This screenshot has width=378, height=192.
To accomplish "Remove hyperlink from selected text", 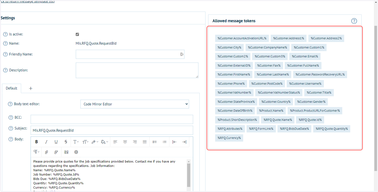I will pos(56,152).
